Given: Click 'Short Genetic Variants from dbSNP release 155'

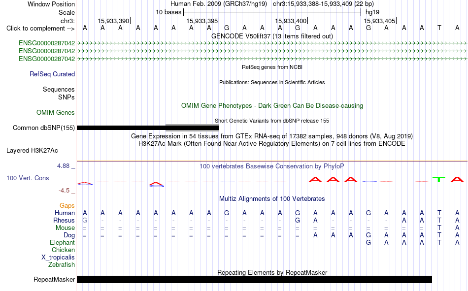Looking at the screenshot, I should click(x=272, y=121).
